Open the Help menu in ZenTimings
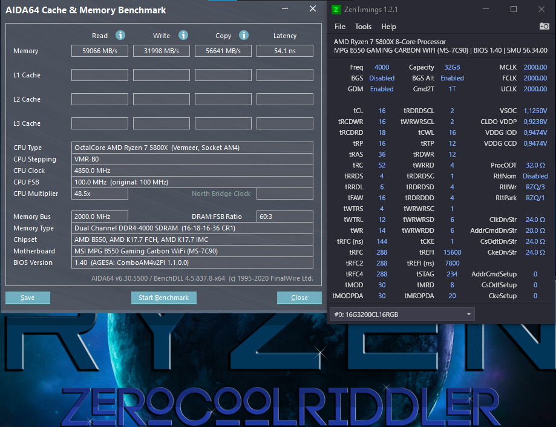556x427 pixels. (388, 27)
